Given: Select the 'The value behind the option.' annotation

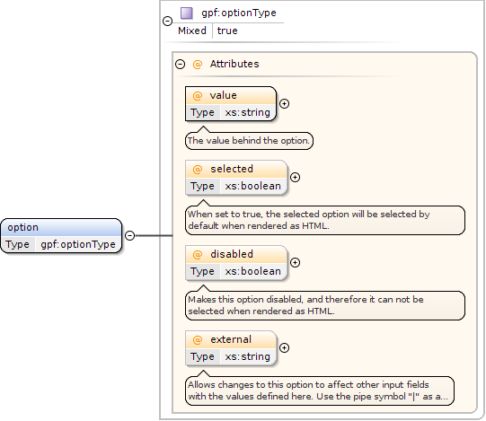Looking at the screenshot, I should [x=249, y=141].
